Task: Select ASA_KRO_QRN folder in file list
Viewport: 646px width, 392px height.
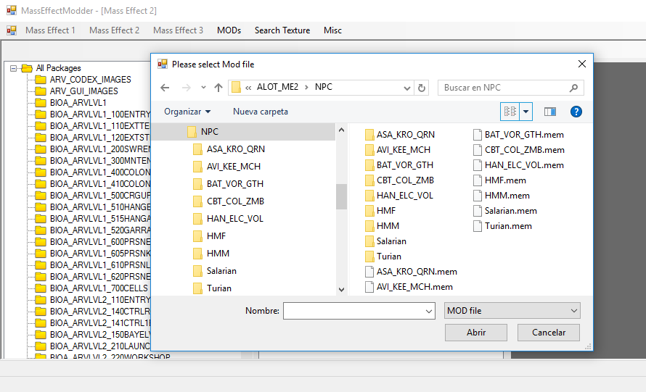Action: [400, 135]
